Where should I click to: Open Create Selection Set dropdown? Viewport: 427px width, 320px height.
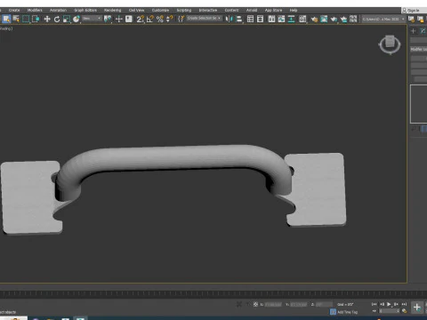(x=204, y=19)
